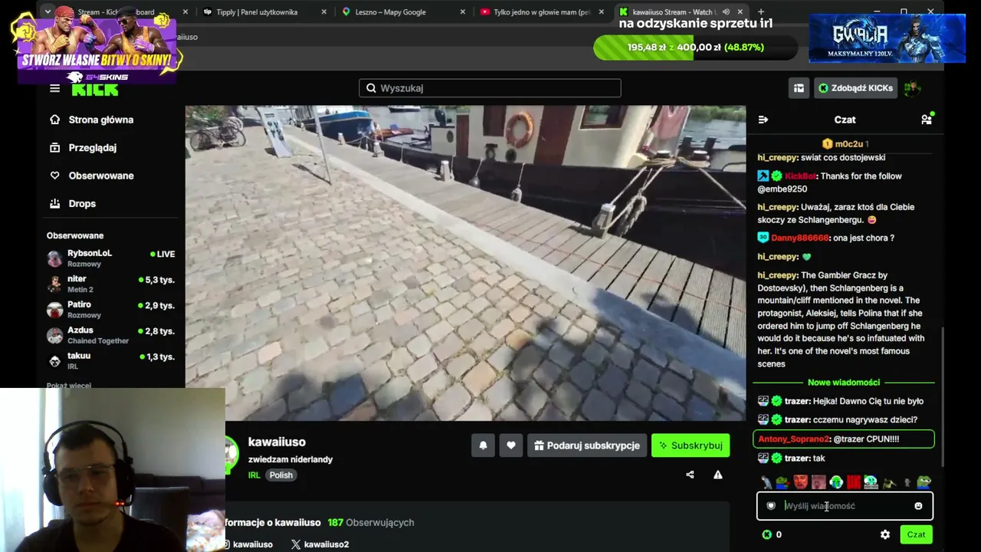Click the report warning triangle icon
981x552 pixels.
coord(718,475)
